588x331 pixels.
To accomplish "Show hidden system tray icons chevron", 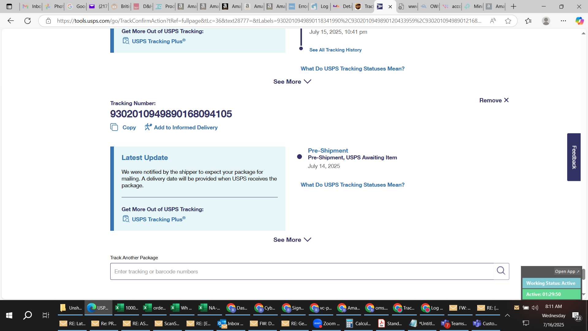I will point(507,315).
